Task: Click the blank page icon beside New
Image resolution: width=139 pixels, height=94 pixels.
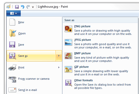Action: click(x=12, y=22)
